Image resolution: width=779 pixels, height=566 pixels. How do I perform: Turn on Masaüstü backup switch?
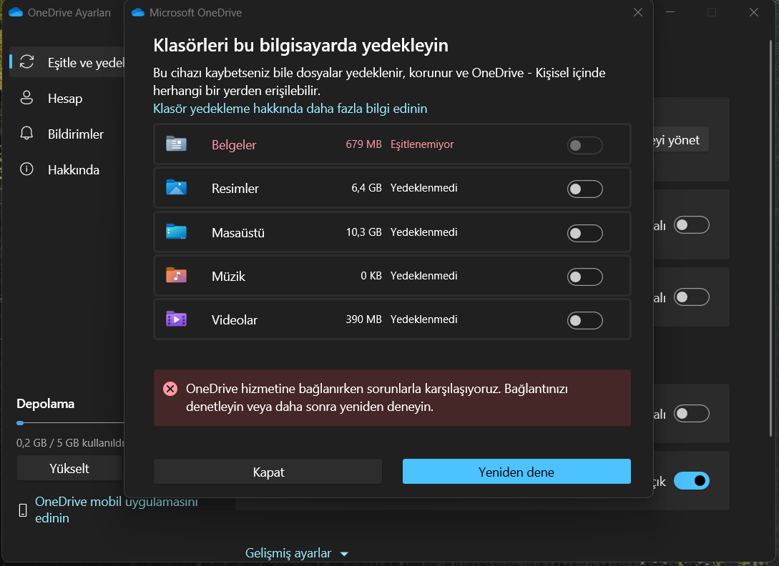tap(584, 233)
